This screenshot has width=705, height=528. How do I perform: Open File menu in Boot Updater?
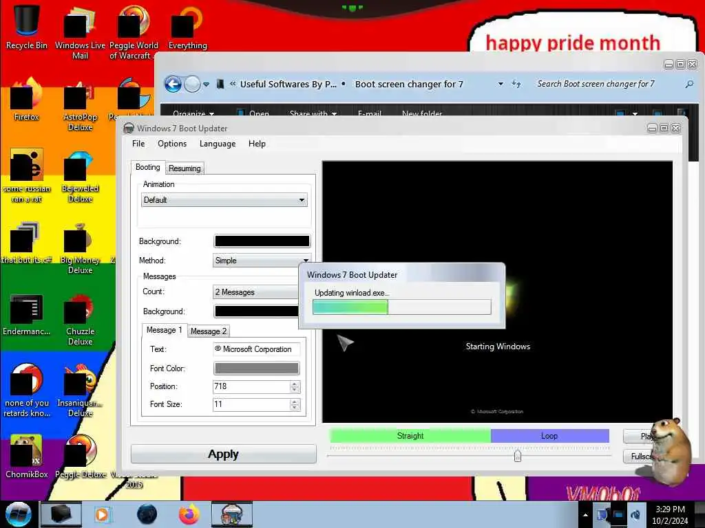click(138, 144)
